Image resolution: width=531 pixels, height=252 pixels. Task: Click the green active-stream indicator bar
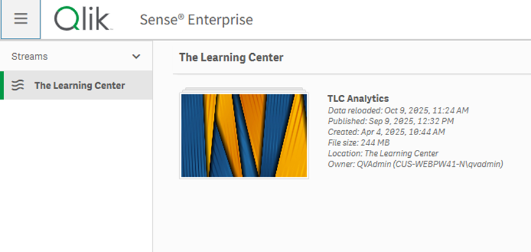[x=2, y=86]
